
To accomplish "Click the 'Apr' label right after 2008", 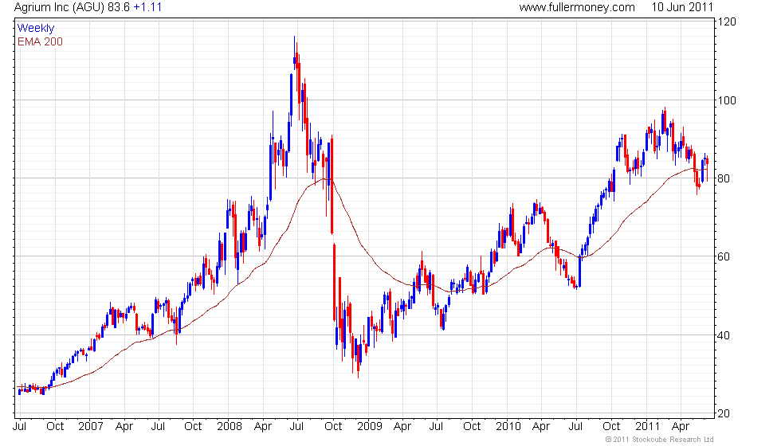I will (x=263, y=427).
